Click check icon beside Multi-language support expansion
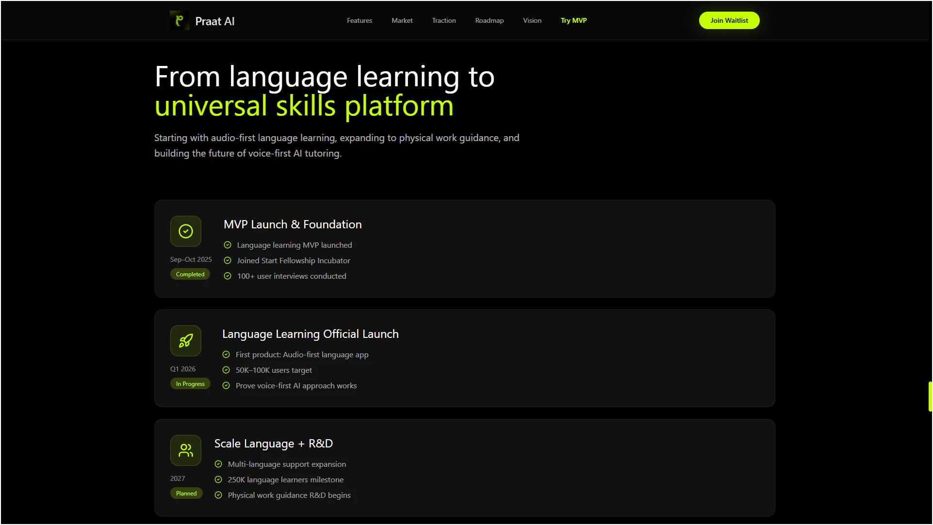Screen dimensions: 933x525 [218, 464]
